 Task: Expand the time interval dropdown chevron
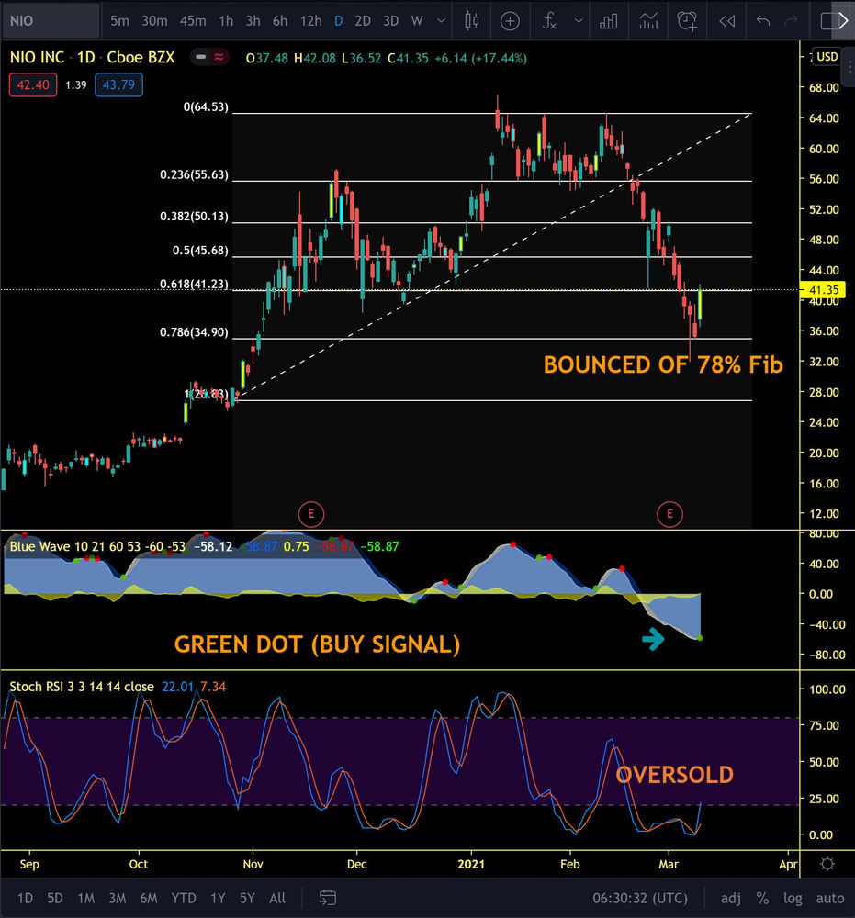tap(442, 21)
